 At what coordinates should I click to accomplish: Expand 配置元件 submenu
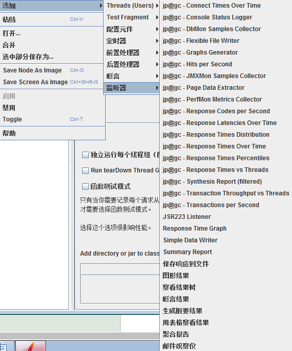tap(132, 29)
